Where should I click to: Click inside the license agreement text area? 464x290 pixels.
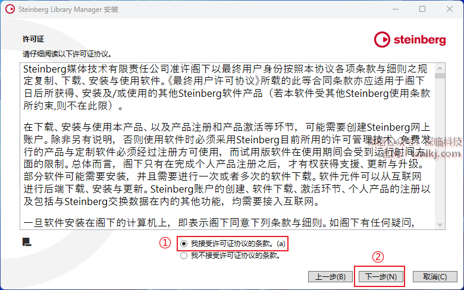[x=228, y=146]
